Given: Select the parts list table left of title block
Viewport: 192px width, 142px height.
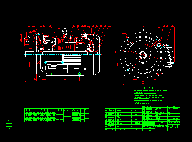Looking at the screenshot, I should tap(124, 120).
